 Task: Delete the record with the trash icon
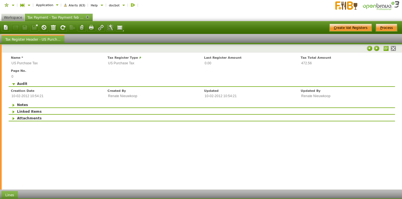(x=53, y=28)
